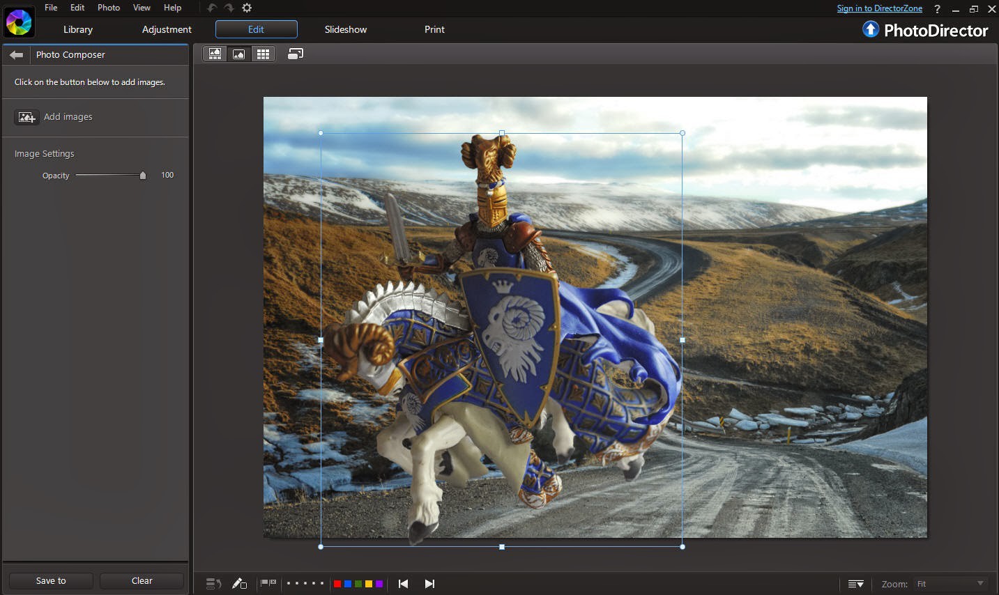Click the top-center resize handle of the knight

coord(502,132)
